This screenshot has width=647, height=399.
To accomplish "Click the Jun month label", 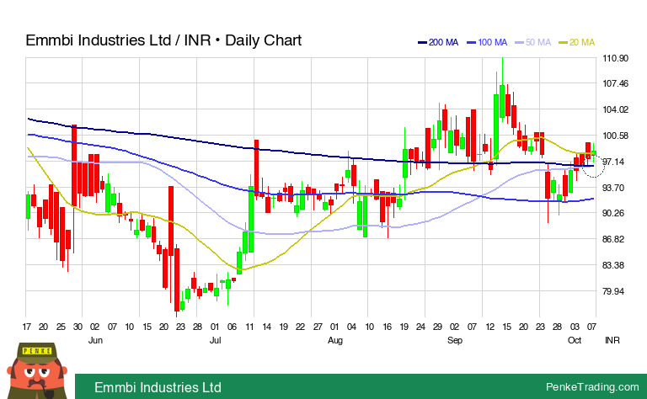I will click(x=95, y=340).
